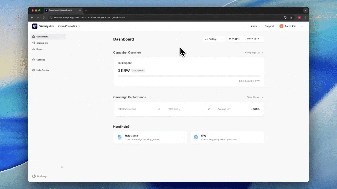Open the Aaron Kim profile chevron menu

[x=301, y=26]
